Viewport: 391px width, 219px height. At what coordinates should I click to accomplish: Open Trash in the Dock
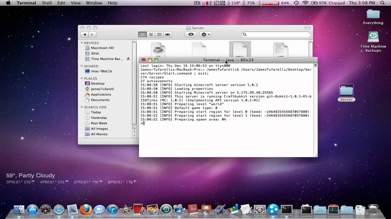[373, 209]
